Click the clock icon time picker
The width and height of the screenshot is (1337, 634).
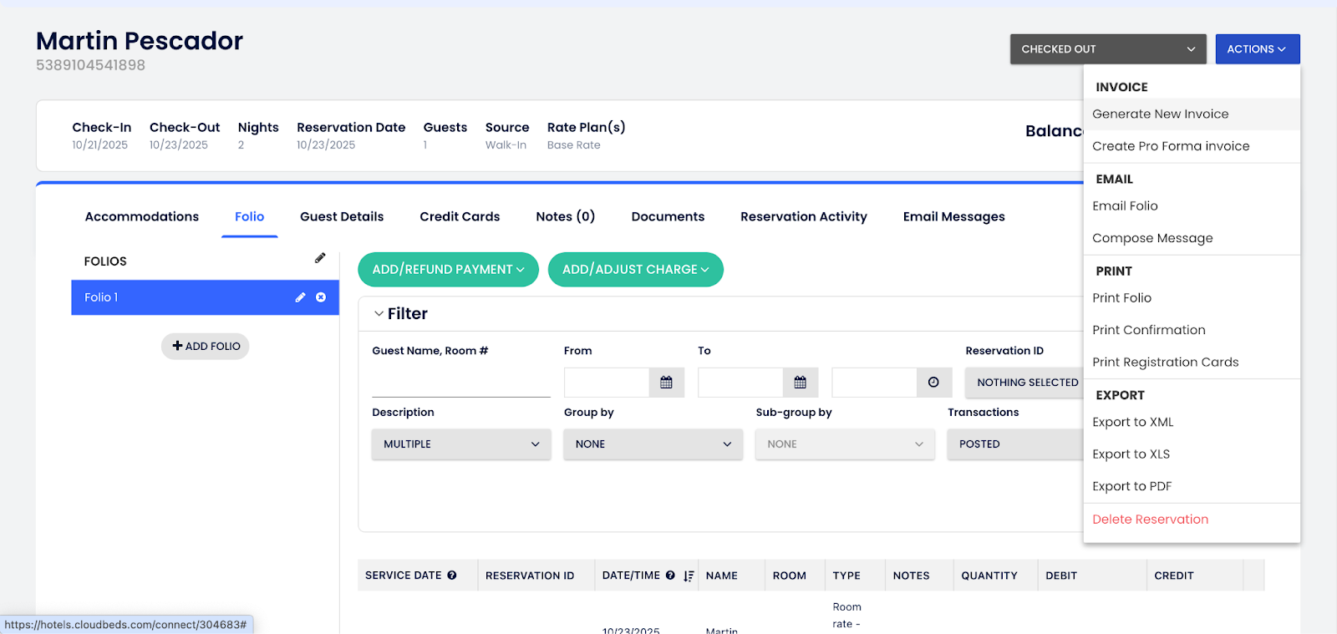point(933,383)
